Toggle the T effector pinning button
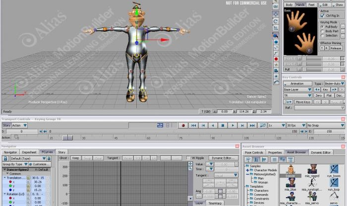This screenshot has height=206, width=347. click(322, 48)
